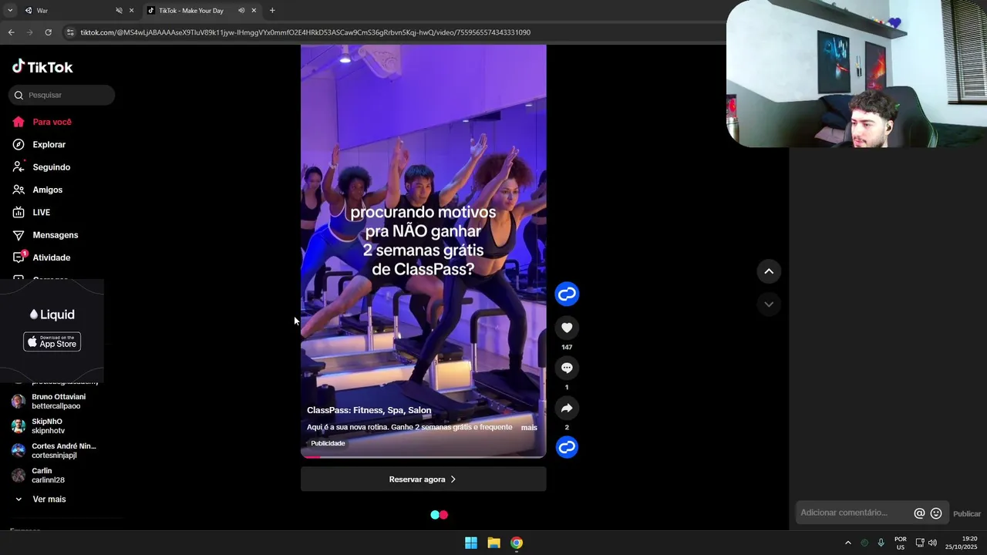The image size is (987, 555).
Task: Click the video in the center feed
Action: click(x=423, y=251)
